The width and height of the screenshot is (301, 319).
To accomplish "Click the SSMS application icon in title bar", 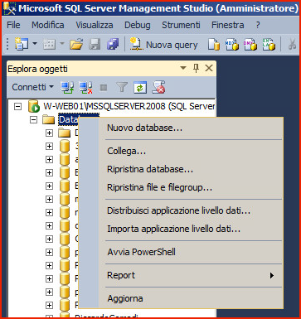I will click(10, 8).
